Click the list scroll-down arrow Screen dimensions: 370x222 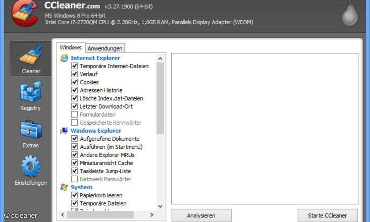click(160, 206)
